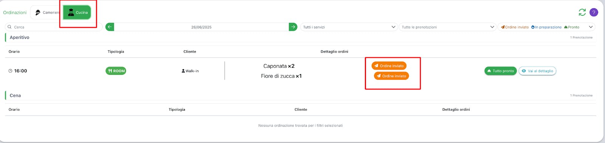Expand the Tutti i servizi dropdown
Screen dimensions: 605x143
349,27
